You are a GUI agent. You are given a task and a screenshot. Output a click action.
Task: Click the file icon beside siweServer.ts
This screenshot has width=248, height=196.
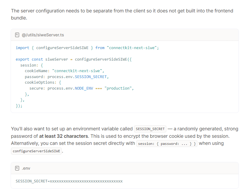tap(17, 35)
